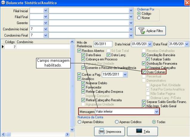Select the Nome sort radio button

[139, 18]
